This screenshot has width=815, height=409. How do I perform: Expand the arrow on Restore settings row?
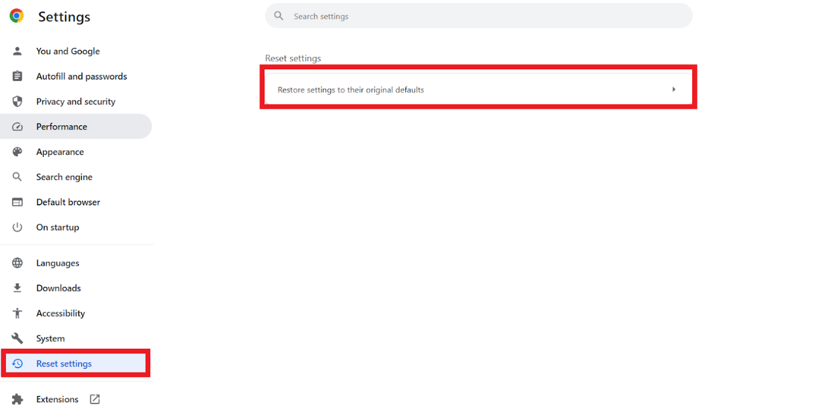(673, 89)
